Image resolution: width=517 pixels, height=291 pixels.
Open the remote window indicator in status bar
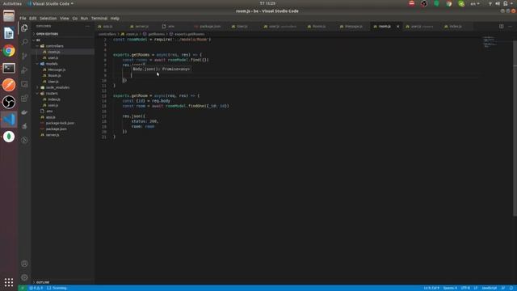(23, 288)
